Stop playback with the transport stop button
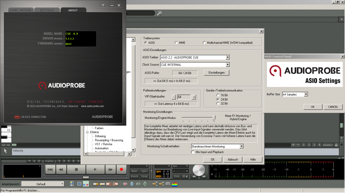This screenshot has width=345, height=193. click(76, 169)
